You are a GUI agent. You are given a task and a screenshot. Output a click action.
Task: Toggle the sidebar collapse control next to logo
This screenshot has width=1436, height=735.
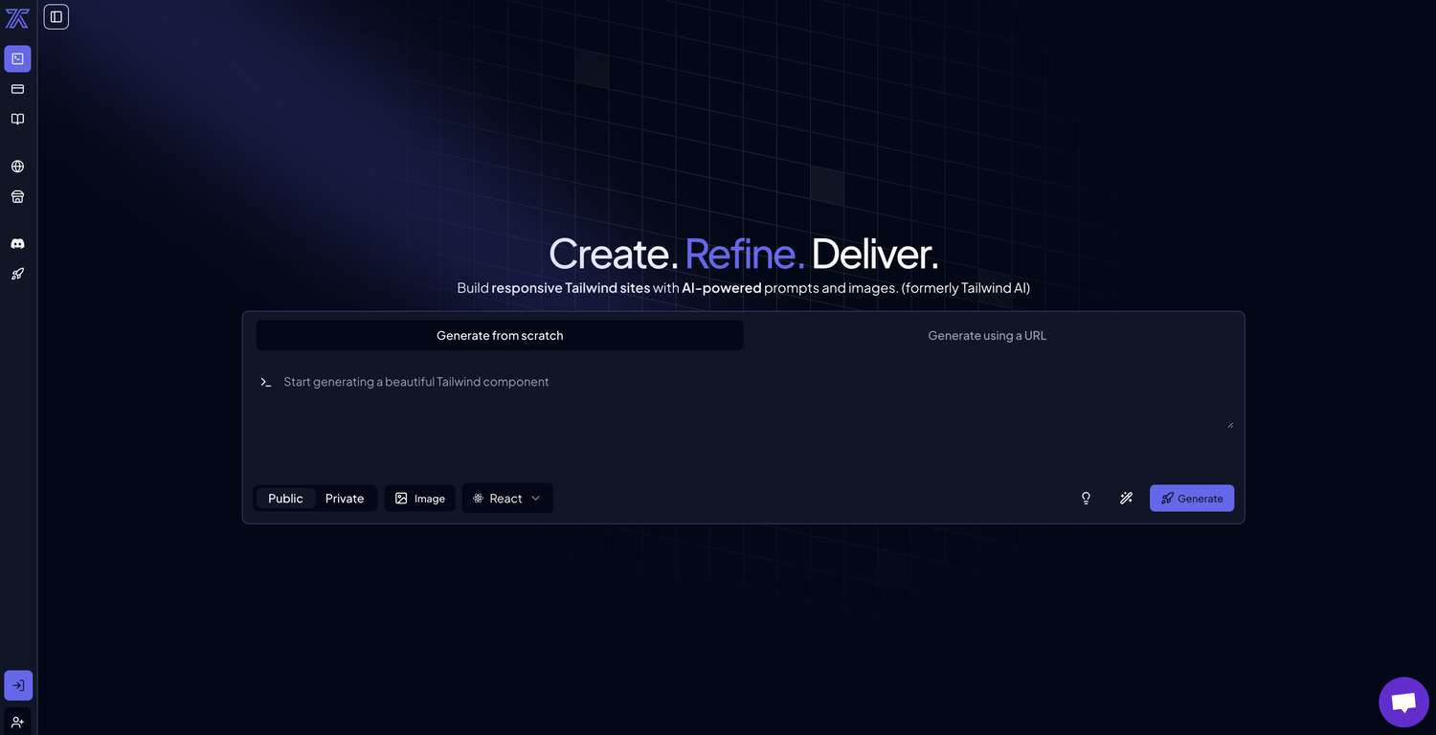click(x=56, y=16)
